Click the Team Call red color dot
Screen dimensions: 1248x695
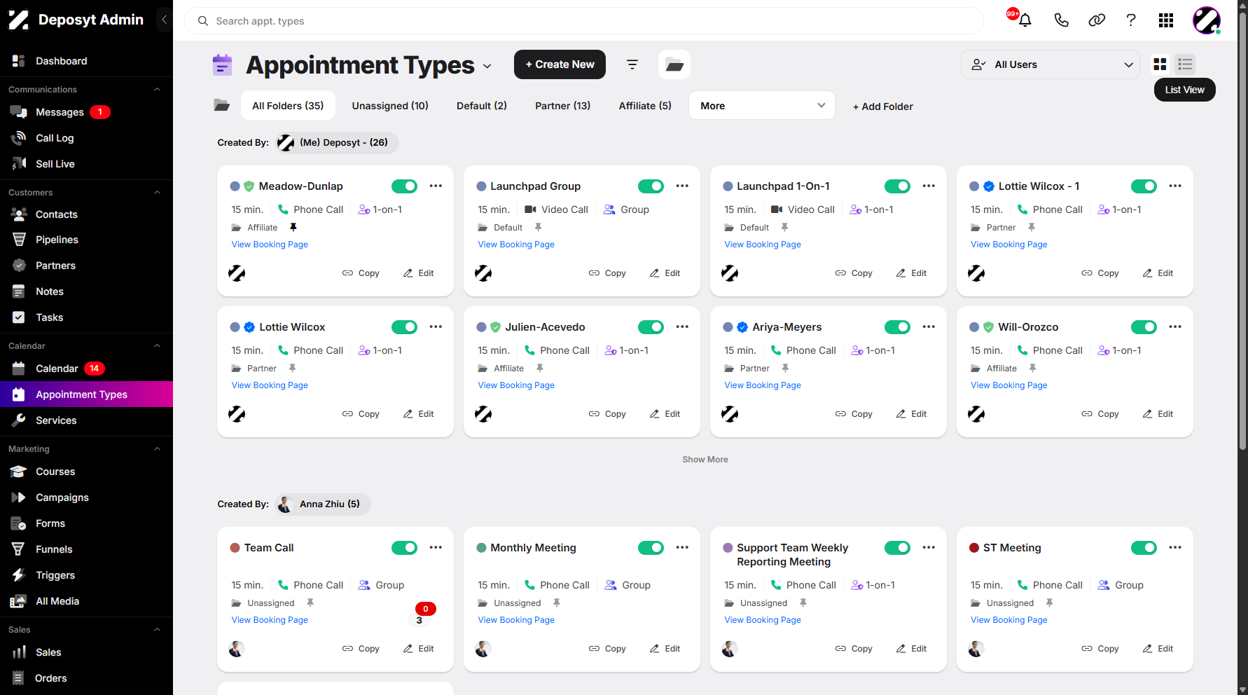coord(235,548)
